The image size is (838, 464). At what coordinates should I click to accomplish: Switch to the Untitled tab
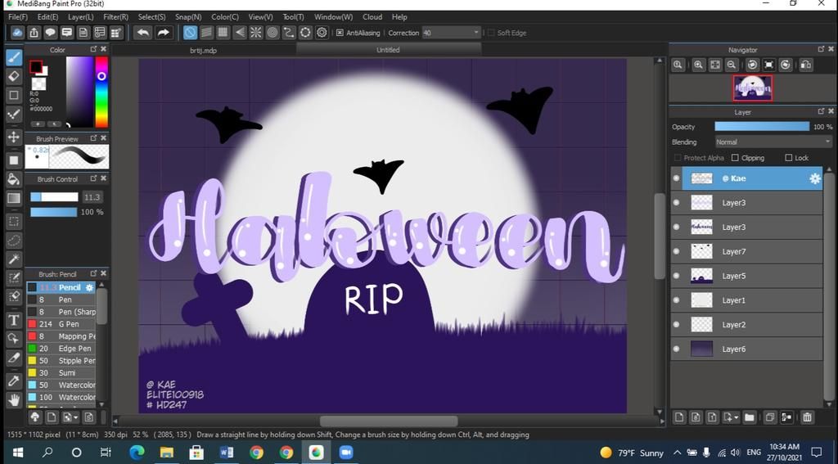[x=388, y=50]
